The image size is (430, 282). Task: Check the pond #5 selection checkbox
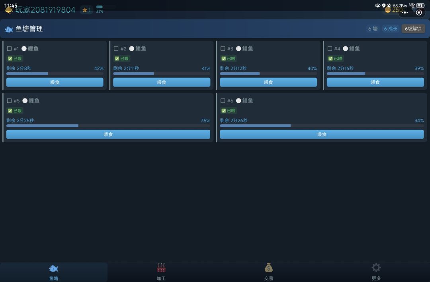pyautogui.click(x=9, y=100)
